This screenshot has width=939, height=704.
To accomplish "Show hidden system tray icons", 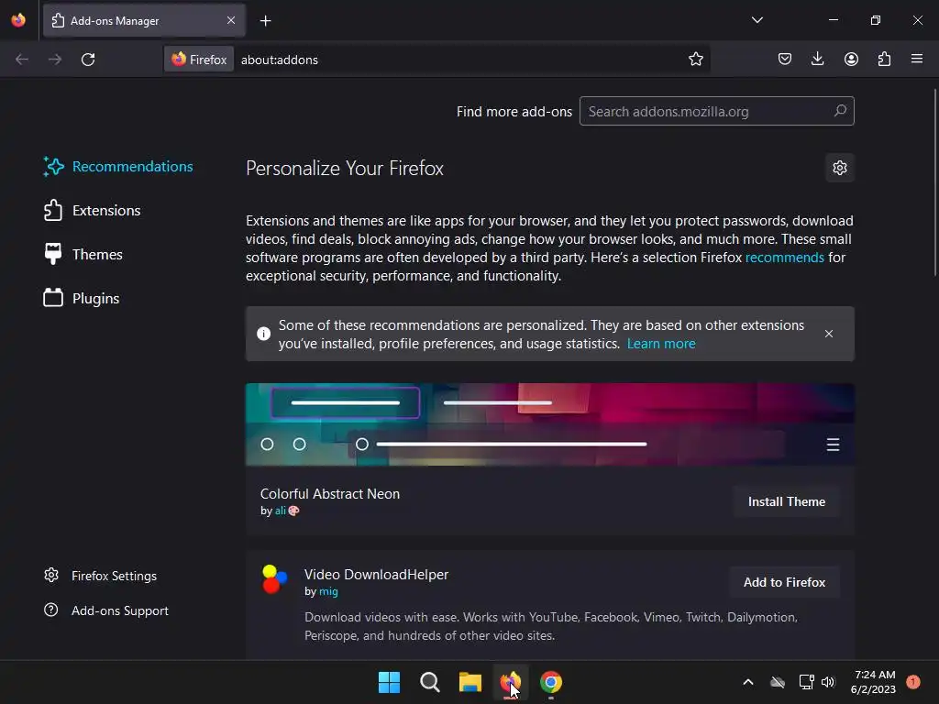I will [748, 682].
